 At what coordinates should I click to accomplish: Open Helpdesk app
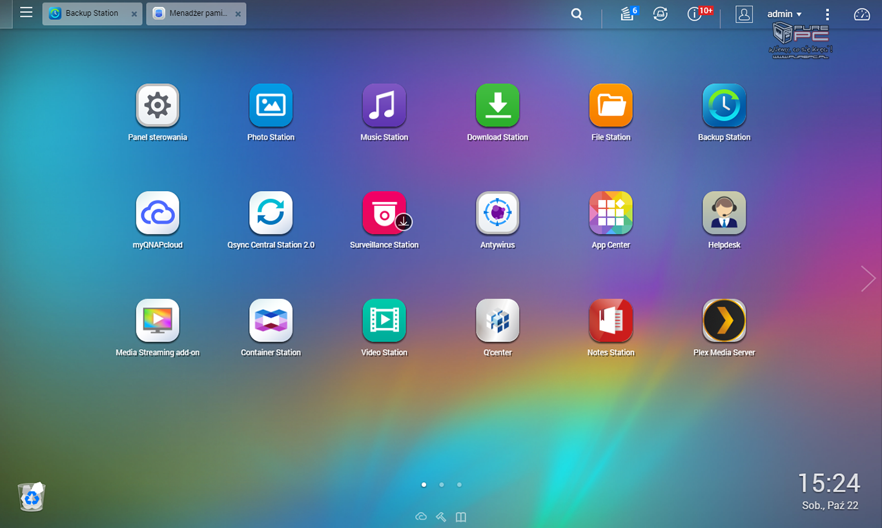tap(724, 213)
